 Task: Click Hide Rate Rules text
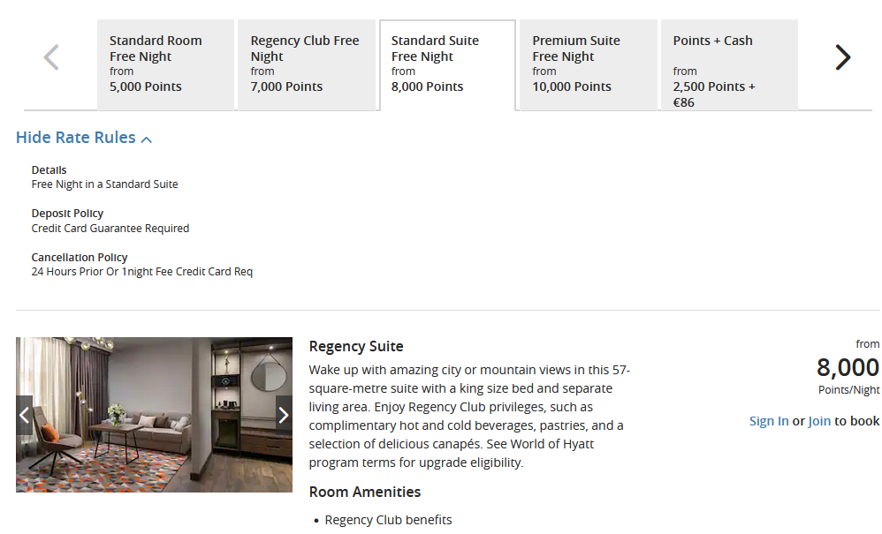pyautogui.click(x=76, y=138)
